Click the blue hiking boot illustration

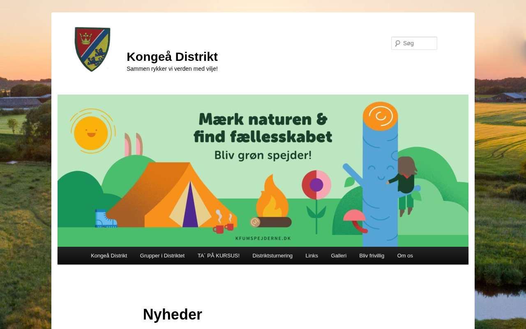tap(106, 218)
